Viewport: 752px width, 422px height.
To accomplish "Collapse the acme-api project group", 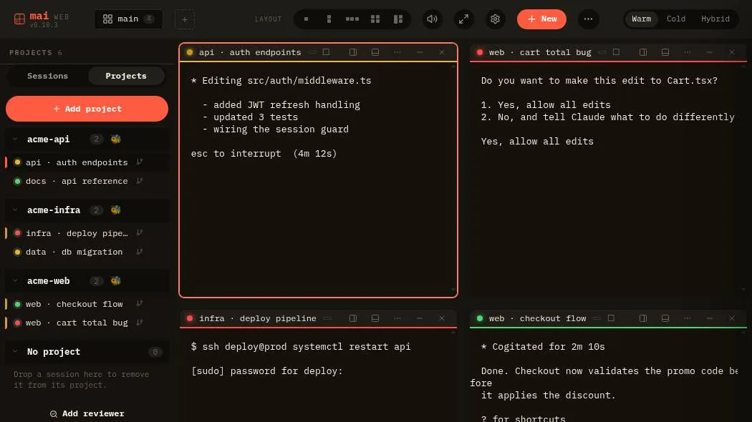I will pos(15,139).
